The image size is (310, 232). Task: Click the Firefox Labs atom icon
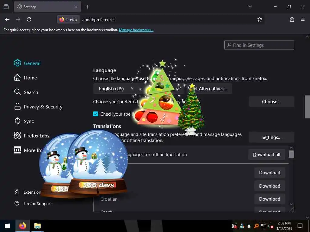pos(17,135)
